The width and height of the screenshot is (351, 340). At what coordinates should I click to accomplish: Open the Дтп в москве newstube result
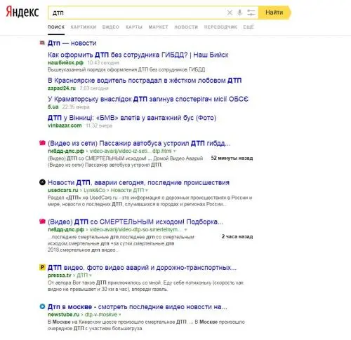[138, 306]
